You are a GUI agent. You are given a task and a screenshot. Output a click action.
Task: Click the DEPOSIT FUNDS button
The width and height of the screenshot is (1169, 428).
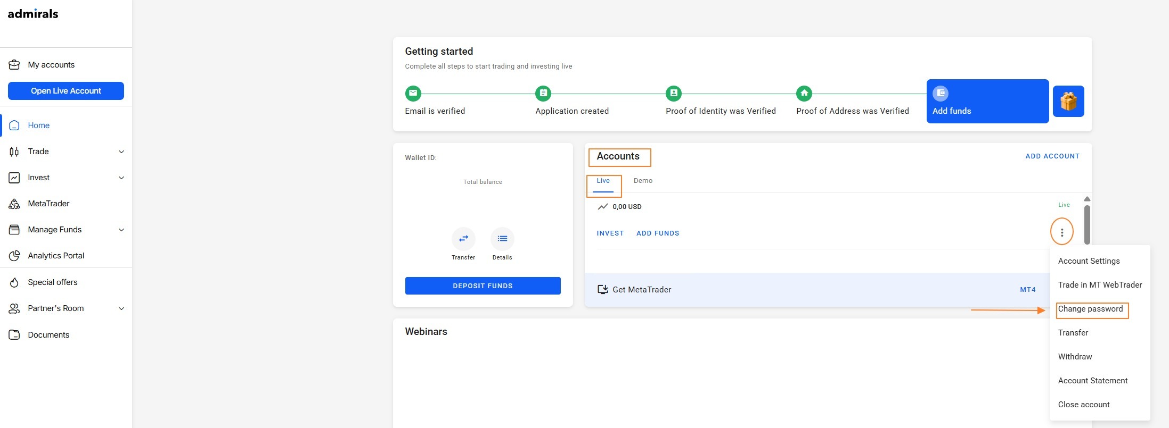[483, 286]
